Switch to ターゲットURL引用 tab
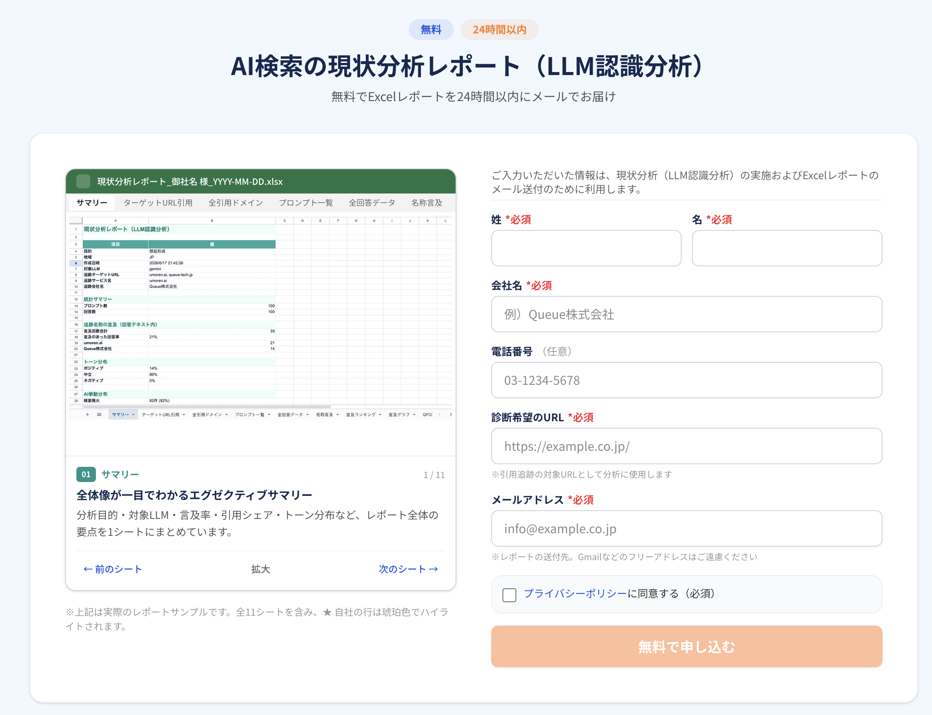The width and height of the screenshot is (932, 715). click(x=158, y=203)
